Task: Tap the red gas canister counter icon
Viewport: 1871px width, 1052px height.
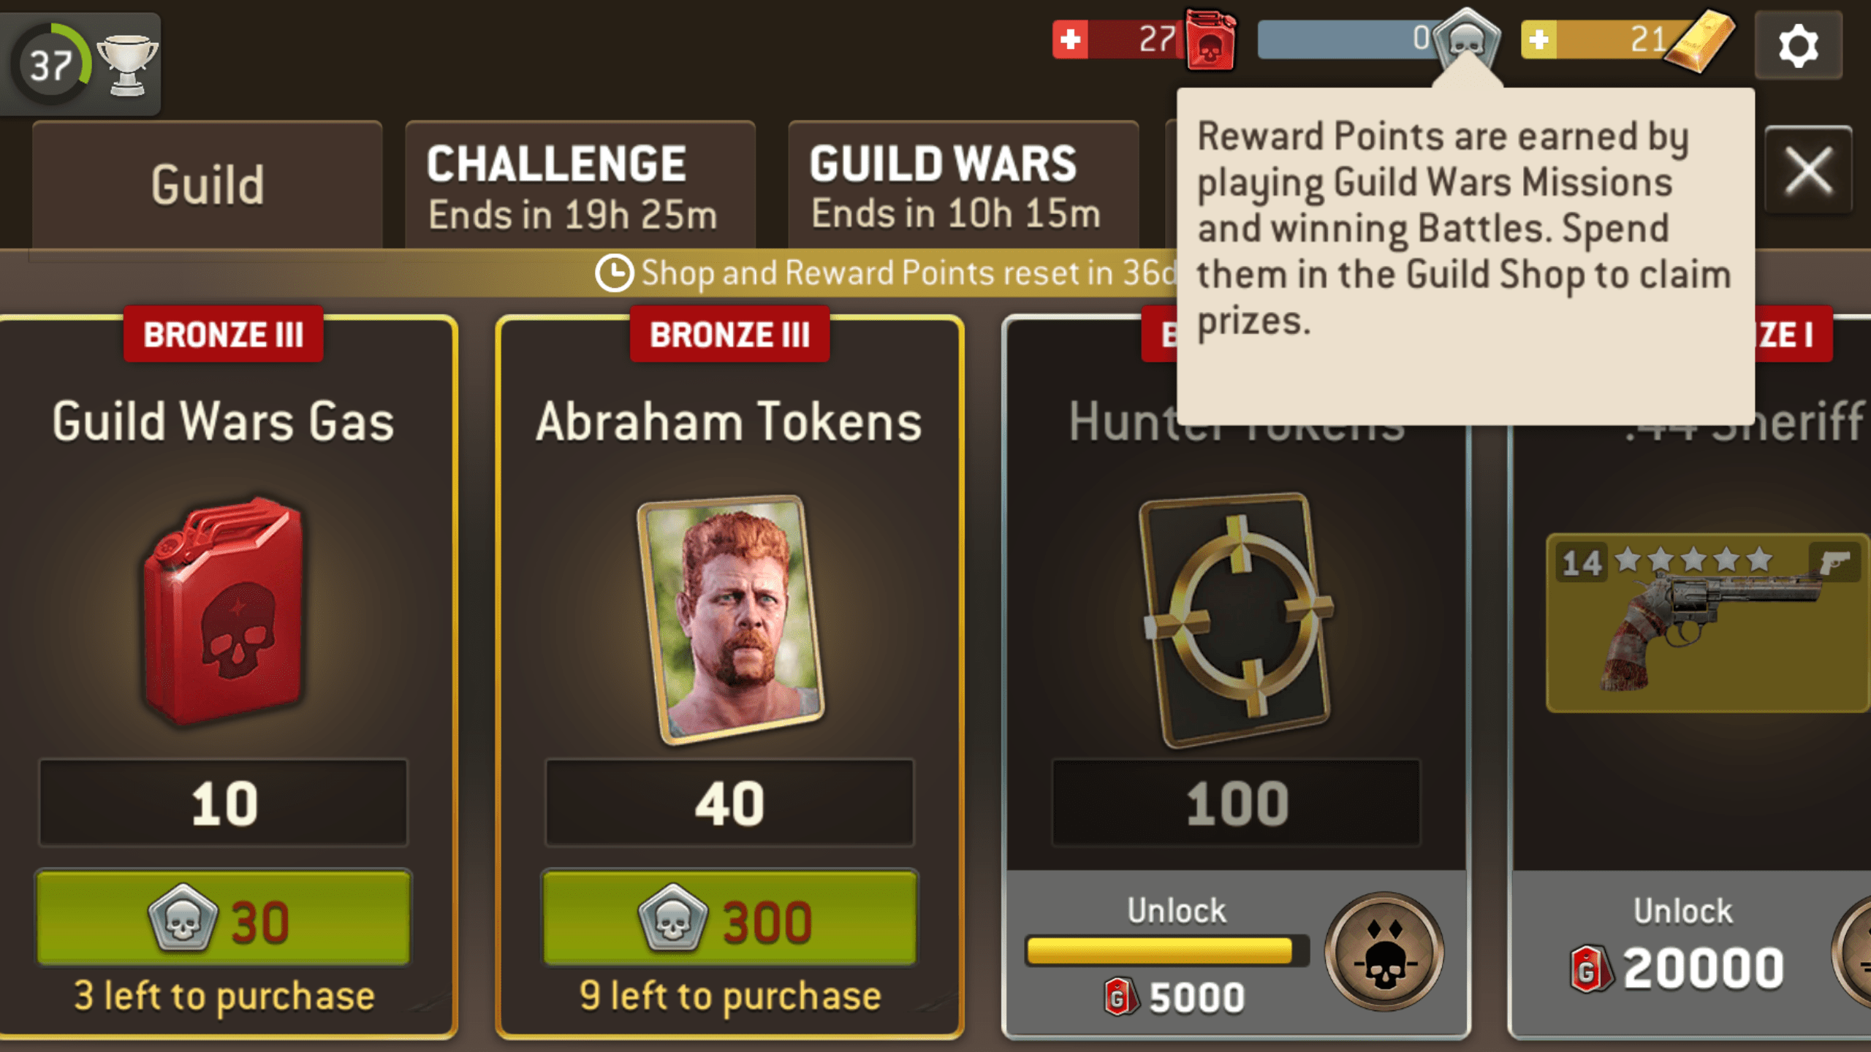Action: tap(1210, 40)
